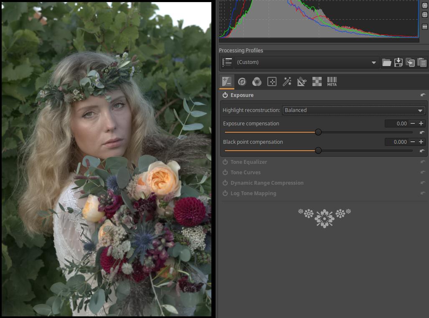Turn on the Tone Curves tool

[225, 173]
